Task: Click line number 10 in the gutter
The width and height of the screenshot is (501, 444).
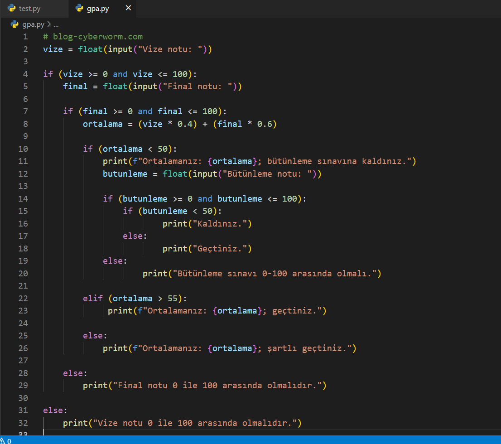Action: tap(23, 149)
